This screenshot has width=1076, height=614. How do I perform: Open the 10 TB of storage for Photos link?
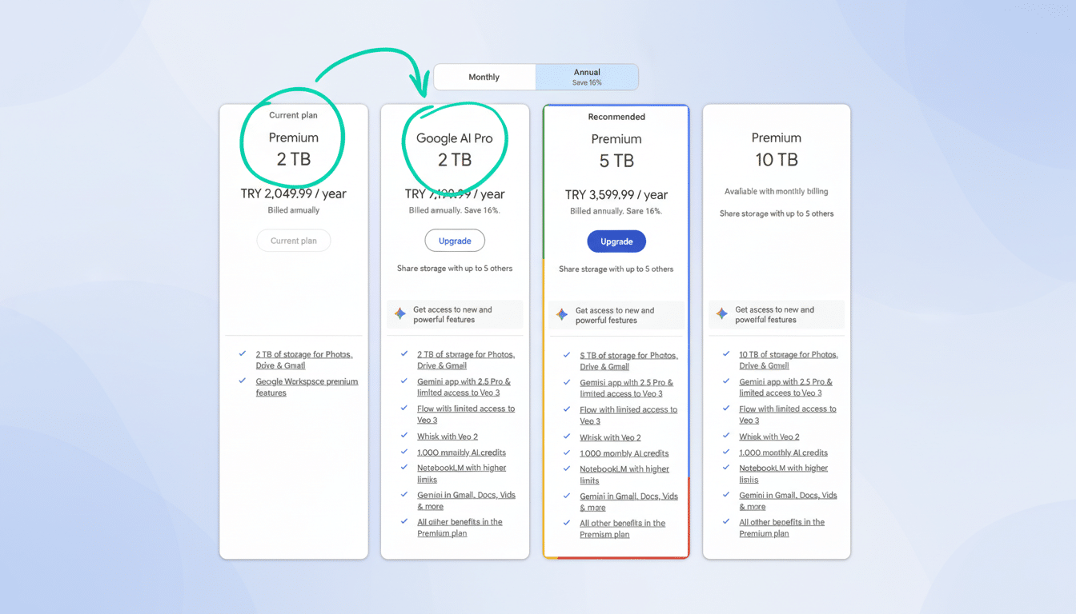click(x=788, y=360)
